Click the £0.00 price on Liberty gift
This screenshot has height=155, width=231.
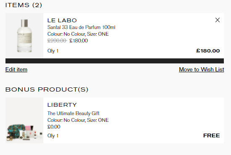coord(54,127)
